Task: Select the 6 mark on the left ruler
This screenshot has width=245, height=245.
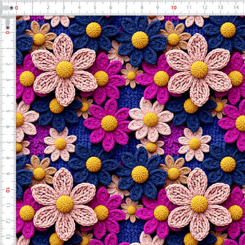Action: click(x=8, y=127)
